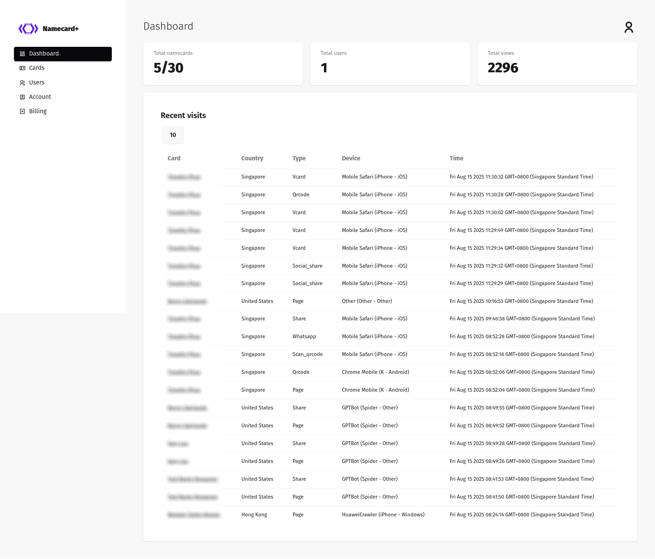
Task: Open the Account settings page
Action: pyautogui.click(x=40, y=97)
